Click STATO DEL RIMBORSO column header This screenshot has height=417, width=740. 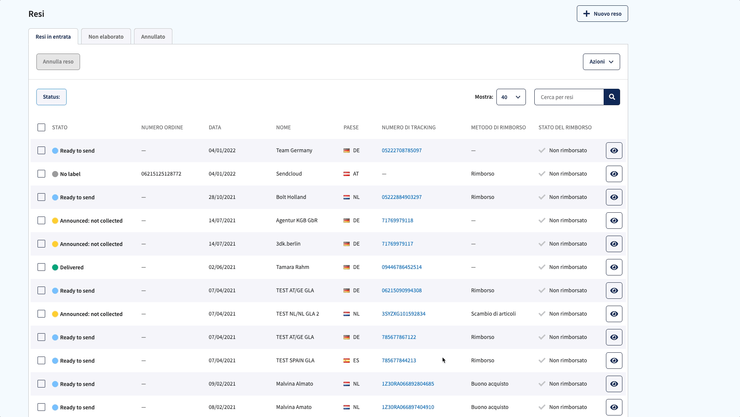565,127
